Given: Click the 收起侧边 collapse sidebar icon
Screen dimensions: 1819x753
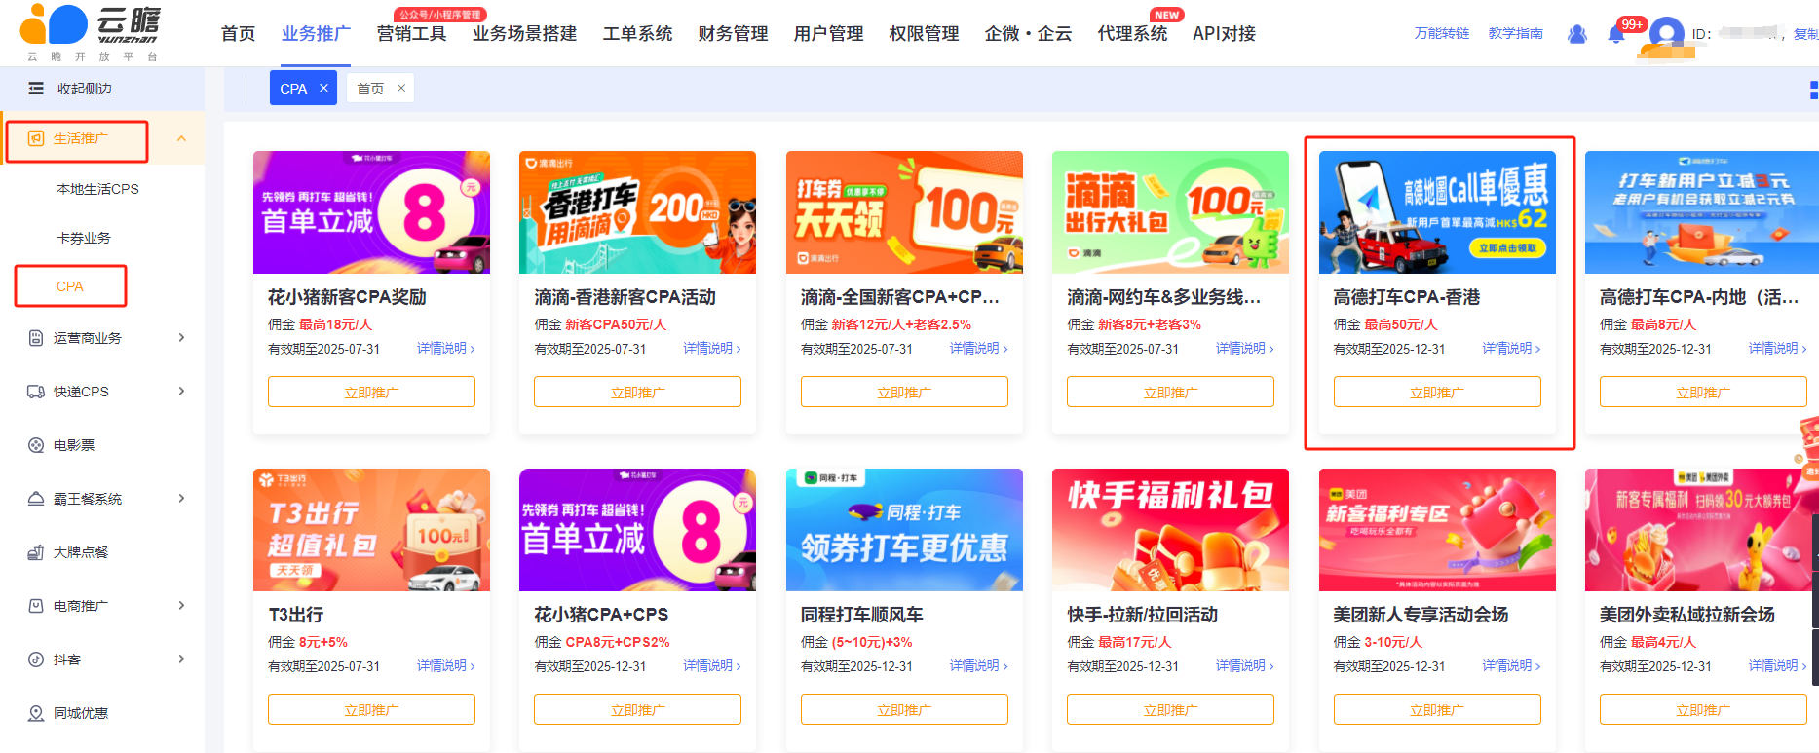Looking at the screenshot, I should click(36, 89).
